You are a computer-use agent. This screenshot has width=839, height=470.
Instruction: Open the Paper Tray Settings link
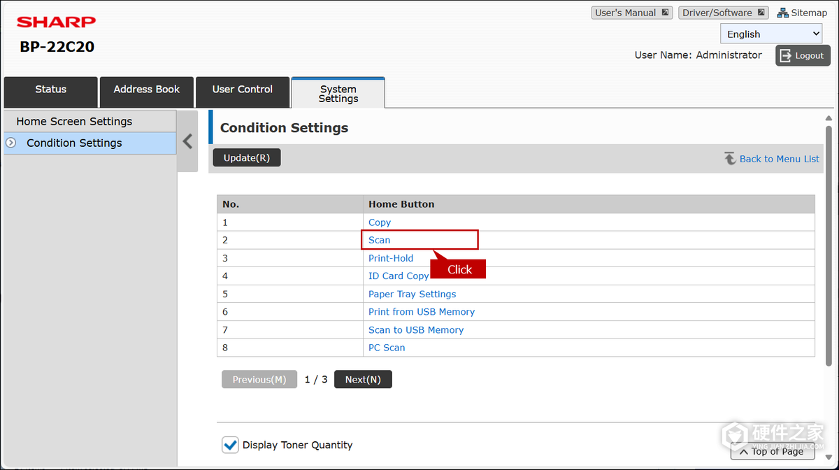(x=413, y=294)
